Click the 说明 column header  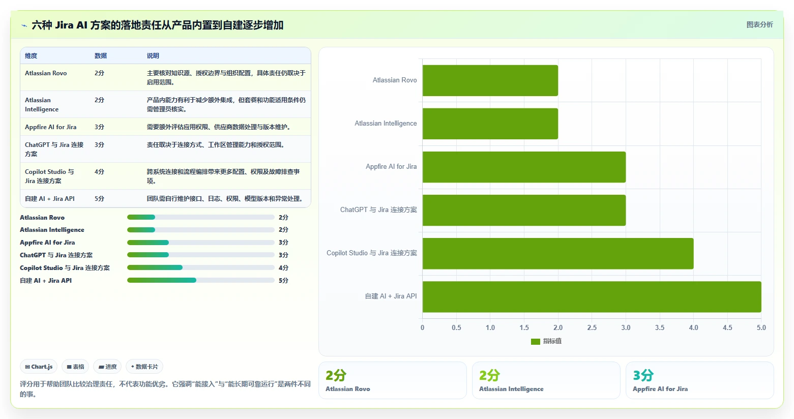pos(153,56)
